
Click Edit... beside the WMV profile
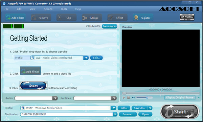coord(124,108)
